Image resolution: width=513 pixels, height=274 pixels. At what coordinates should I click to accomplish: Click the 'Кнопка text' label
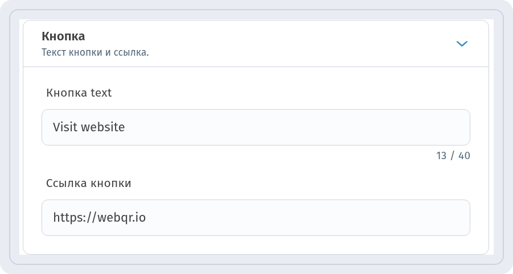79,93
